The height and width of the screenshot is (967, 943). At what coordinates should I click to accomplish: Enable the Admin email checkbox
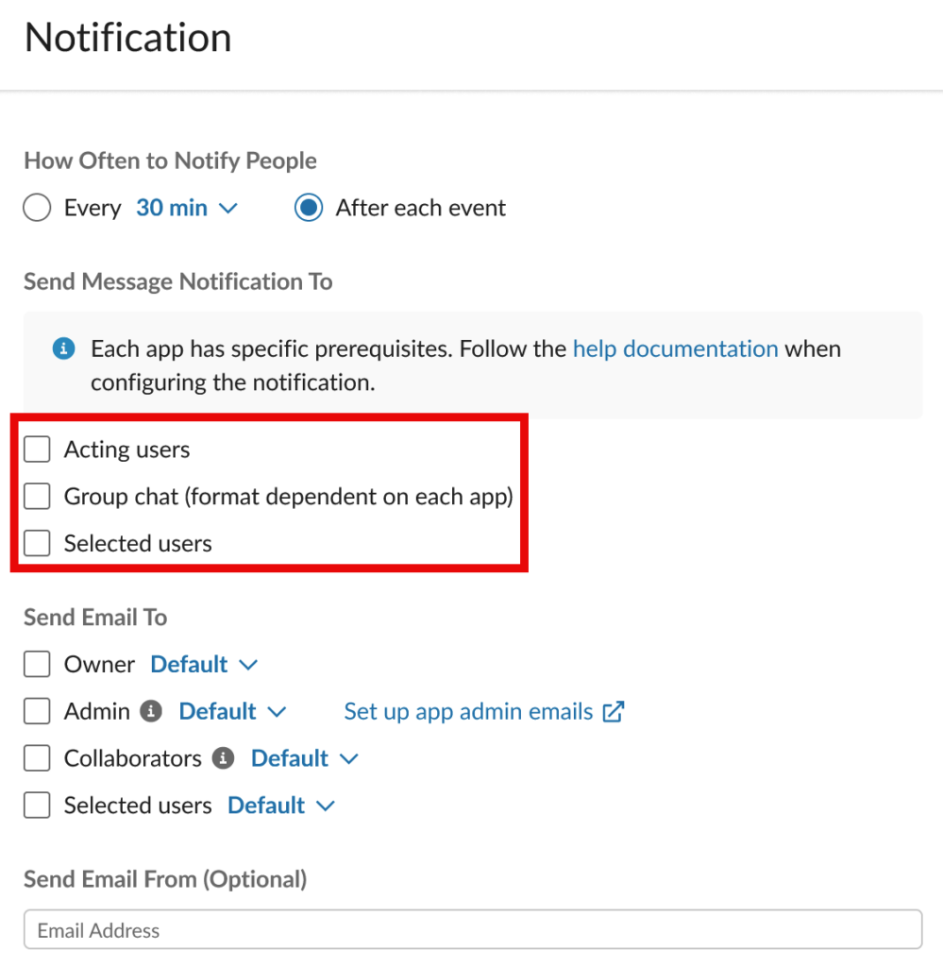[36, 711]
